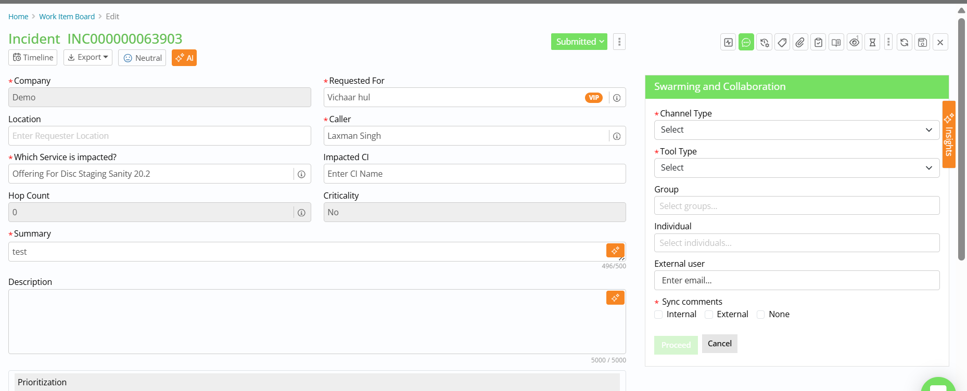
Task: Open the Submitted status dropdown
Action: coord(579,42)
